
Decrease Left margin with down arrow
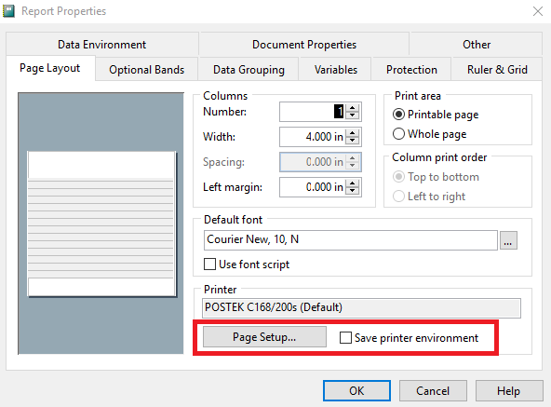[352, 191]
